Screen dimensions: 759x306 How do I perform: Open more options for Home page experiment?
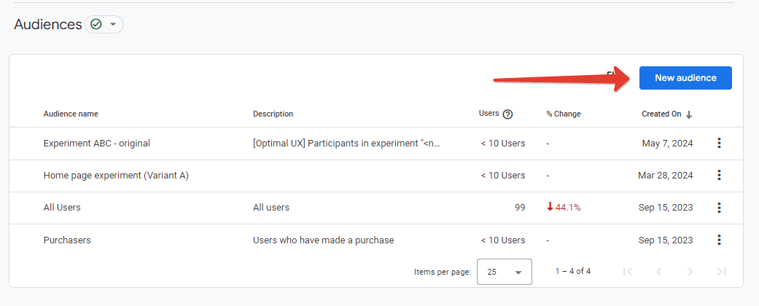720,176
